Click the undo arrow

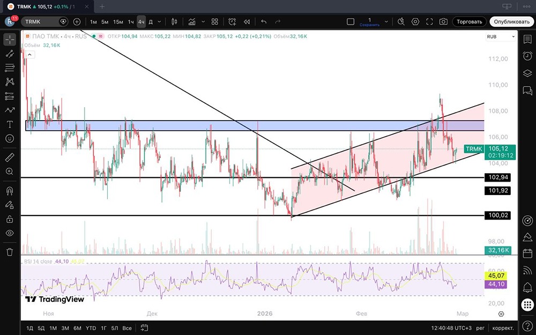(264, 22)
